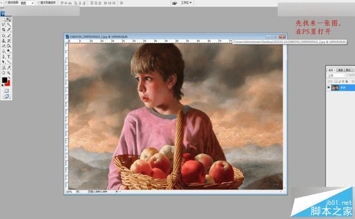This screenshot has height=219, width=355.
Task: Select the Brush tool
Action: pos(8,36)
